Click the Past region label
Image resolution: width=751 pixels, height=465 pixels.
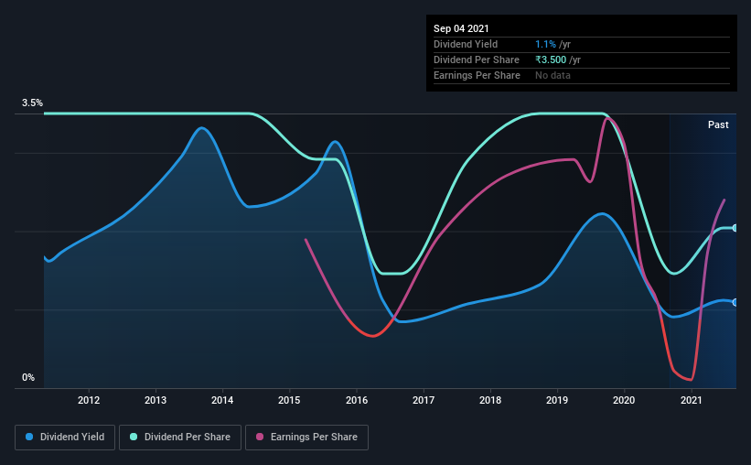tap(718, 124)
